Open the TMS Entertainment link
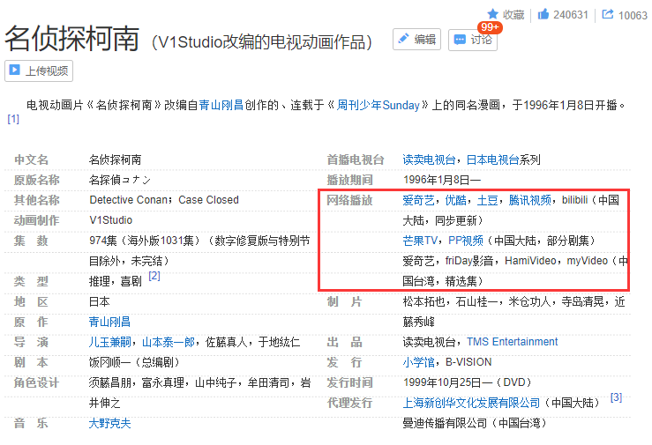 tap(512, 342)
